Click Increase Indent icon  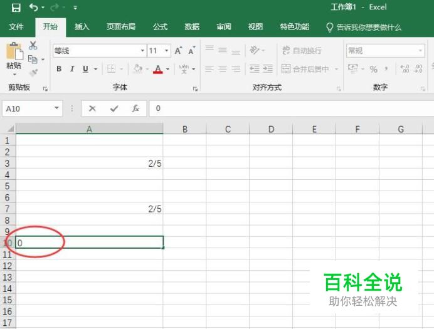click(x=268, y=69)
